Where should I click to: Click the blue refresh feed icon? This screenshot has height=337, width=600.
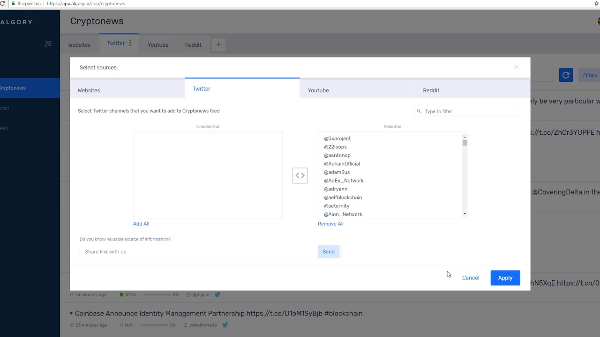click(566, 75)
